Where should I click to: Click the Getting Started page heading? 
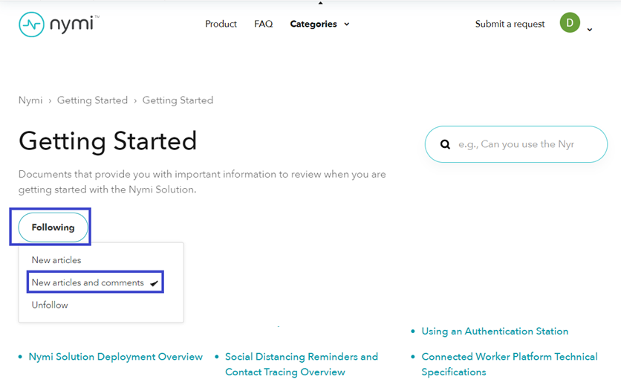coord(108,141)
